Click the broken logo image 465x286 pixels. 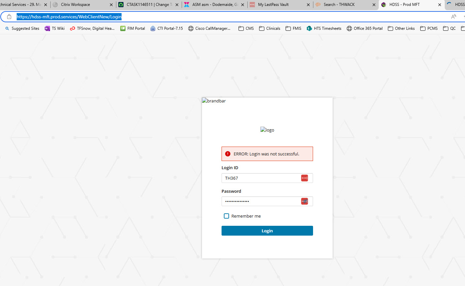tap(267, 130)
